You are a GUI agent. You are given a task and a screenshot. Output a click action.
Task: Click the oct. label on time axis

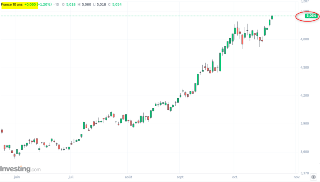pos(235,177)
